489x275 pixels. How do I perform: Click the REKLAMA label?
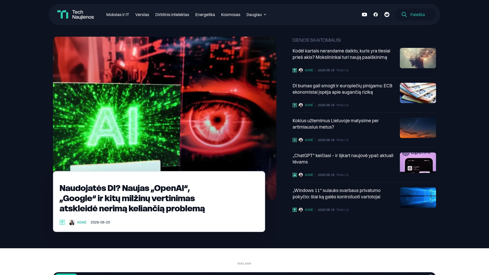pyautogui.click(x=244, y=264)
